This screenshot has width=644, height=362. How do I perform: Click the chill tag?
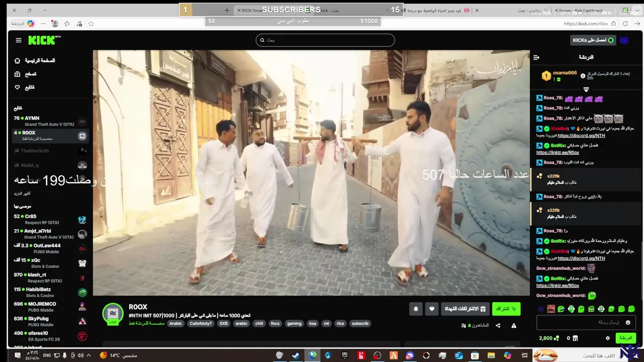pyautogui.click(x=259, y=324)
